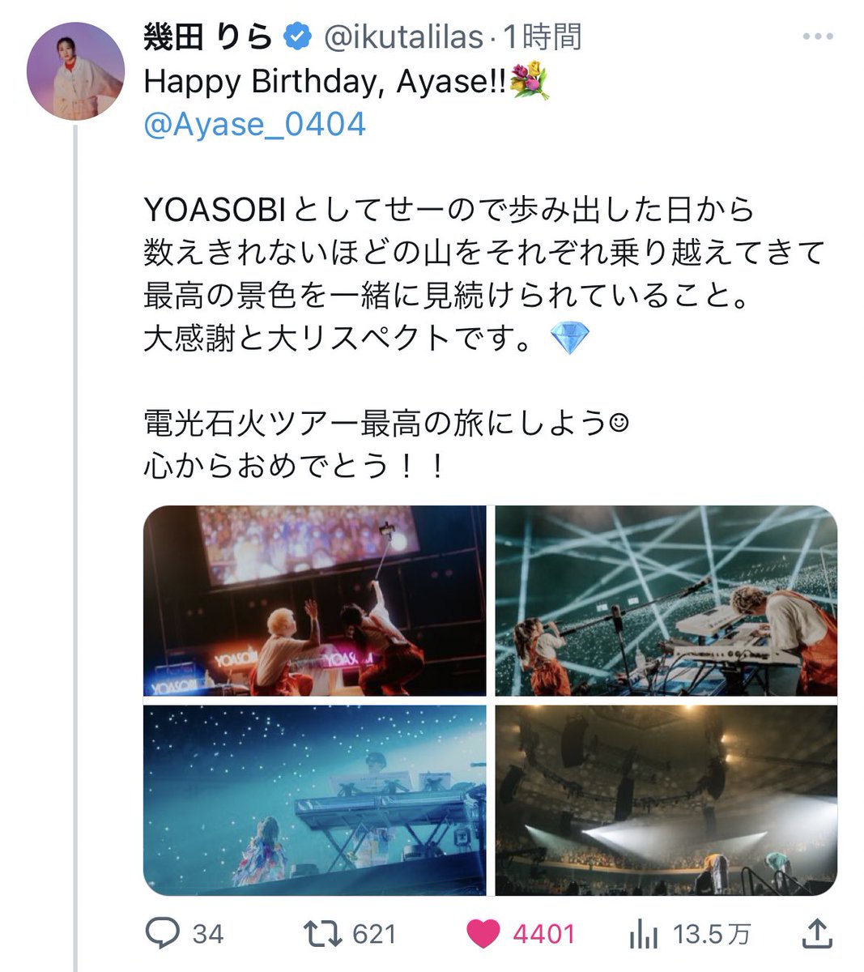Click the 621 retweet count
The width and height of the screenshot is (864, 972).
[x=374, y=935]
